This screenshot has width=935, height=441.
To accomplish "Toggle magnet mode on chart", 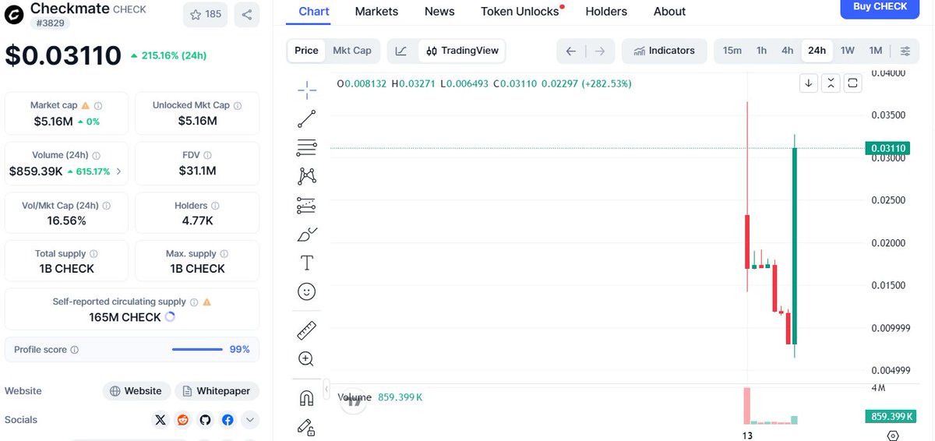I will [306, 398].
